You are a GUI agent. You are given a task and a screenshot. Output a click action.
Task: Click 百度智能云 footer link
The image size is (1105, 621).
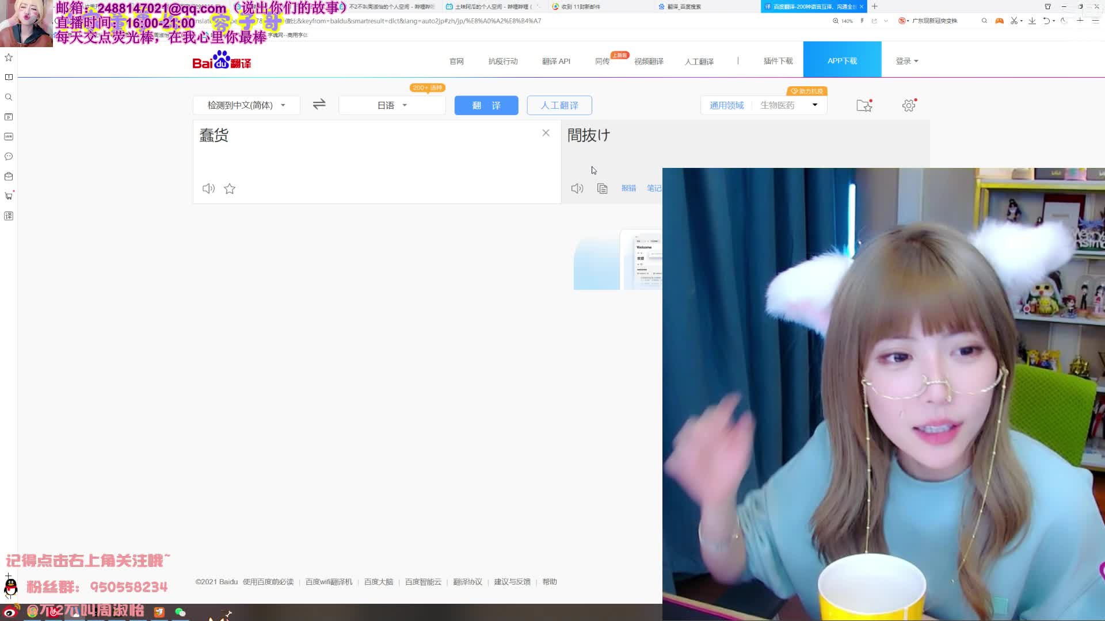tap(423, 582)
